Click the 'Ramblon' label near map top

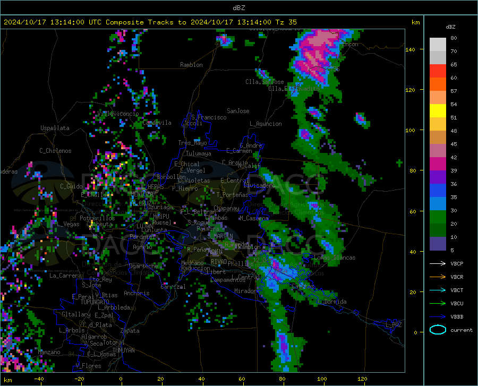coord(191,65)
